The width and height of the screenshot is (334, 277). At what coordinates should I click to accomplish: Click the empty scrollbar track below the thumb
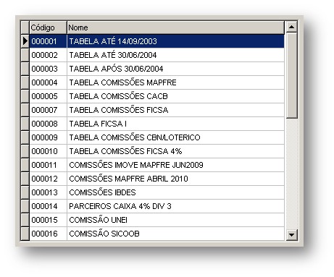tap(291, 174)
